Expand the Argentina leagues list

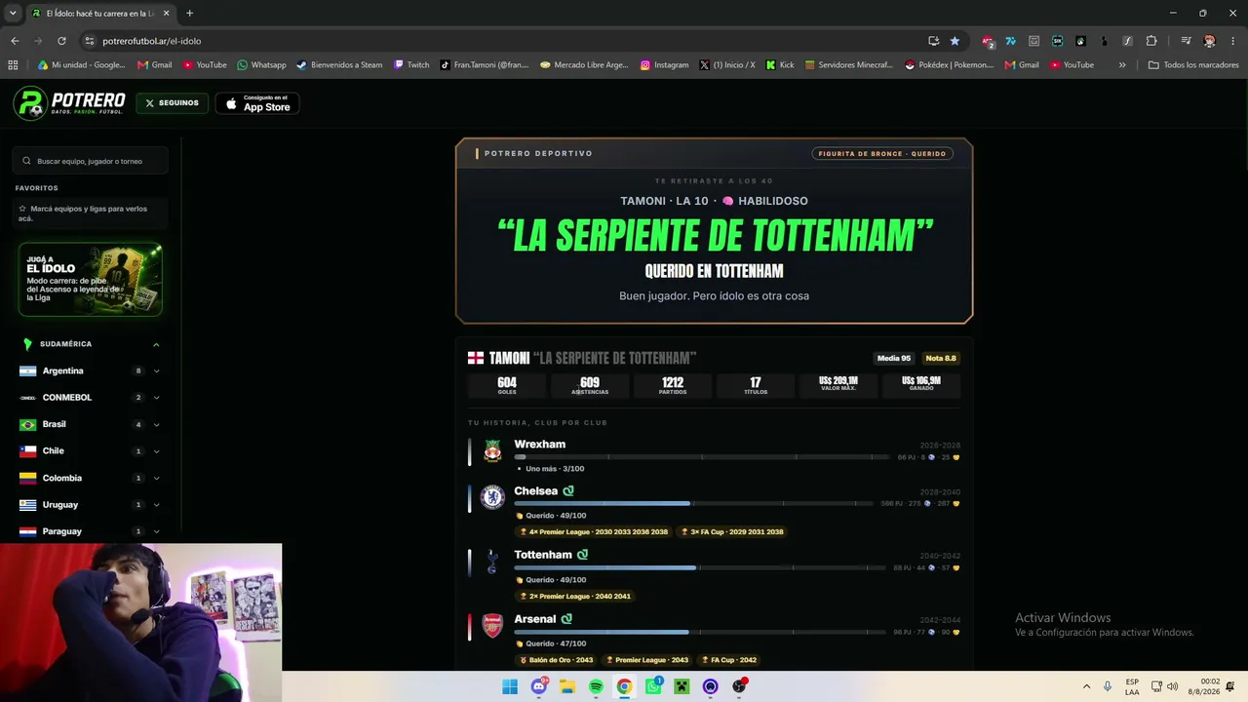click(156, 371)
